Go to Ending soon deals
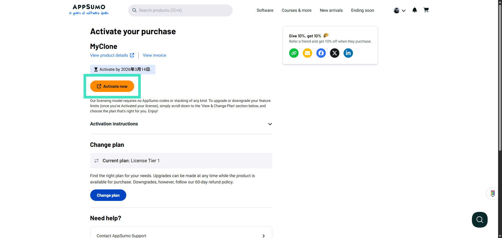This screenshot has height=238, width=502. [x=362, y=10]
